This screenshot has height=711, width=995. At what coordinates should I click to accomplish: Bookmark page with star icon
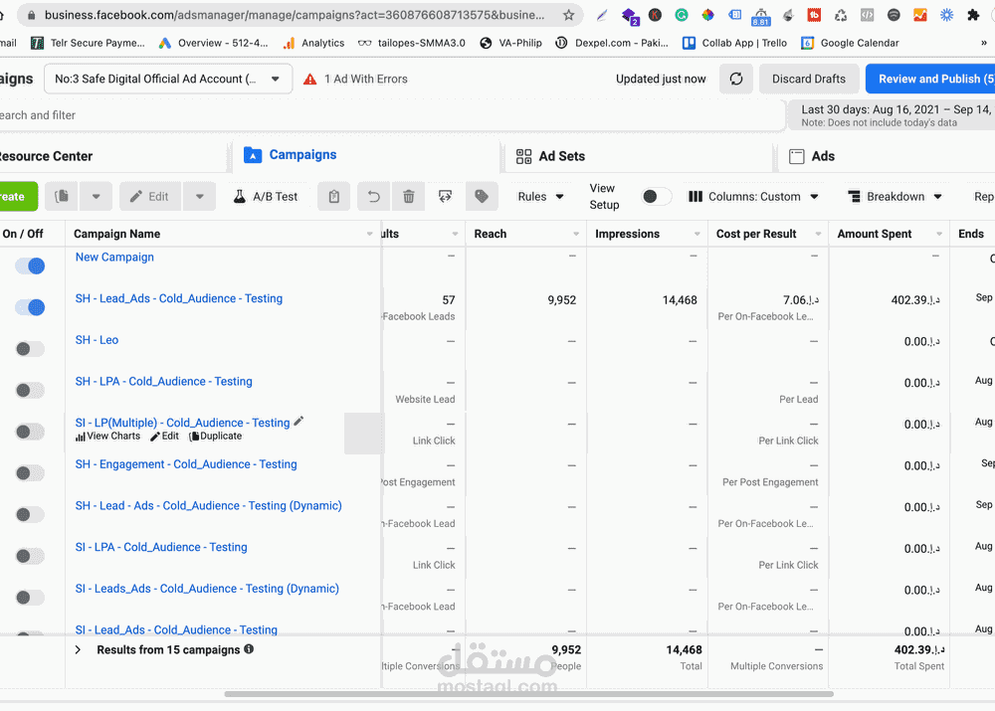[x=568, y=15]
